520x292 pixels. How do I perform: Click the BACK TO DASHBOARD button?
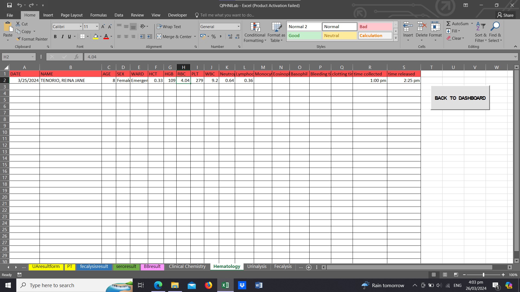pyautogui.click(x=460, y=98)
